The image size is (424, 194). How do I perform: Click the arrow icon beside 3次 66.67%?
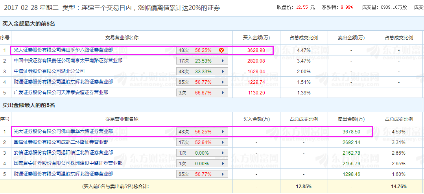pyautogui.click(x=223, y=93)
